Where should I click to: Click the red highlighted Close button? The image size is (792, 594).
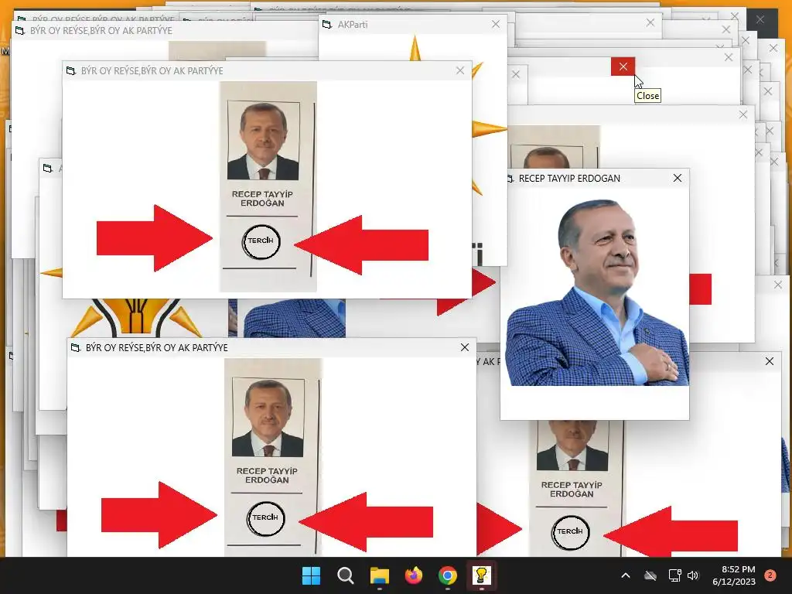(x=623, y=67)
